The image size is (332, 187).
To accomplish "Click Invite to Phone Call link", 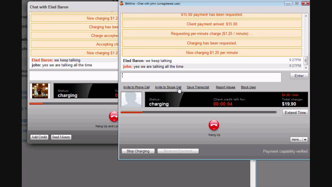I will 136,87.
